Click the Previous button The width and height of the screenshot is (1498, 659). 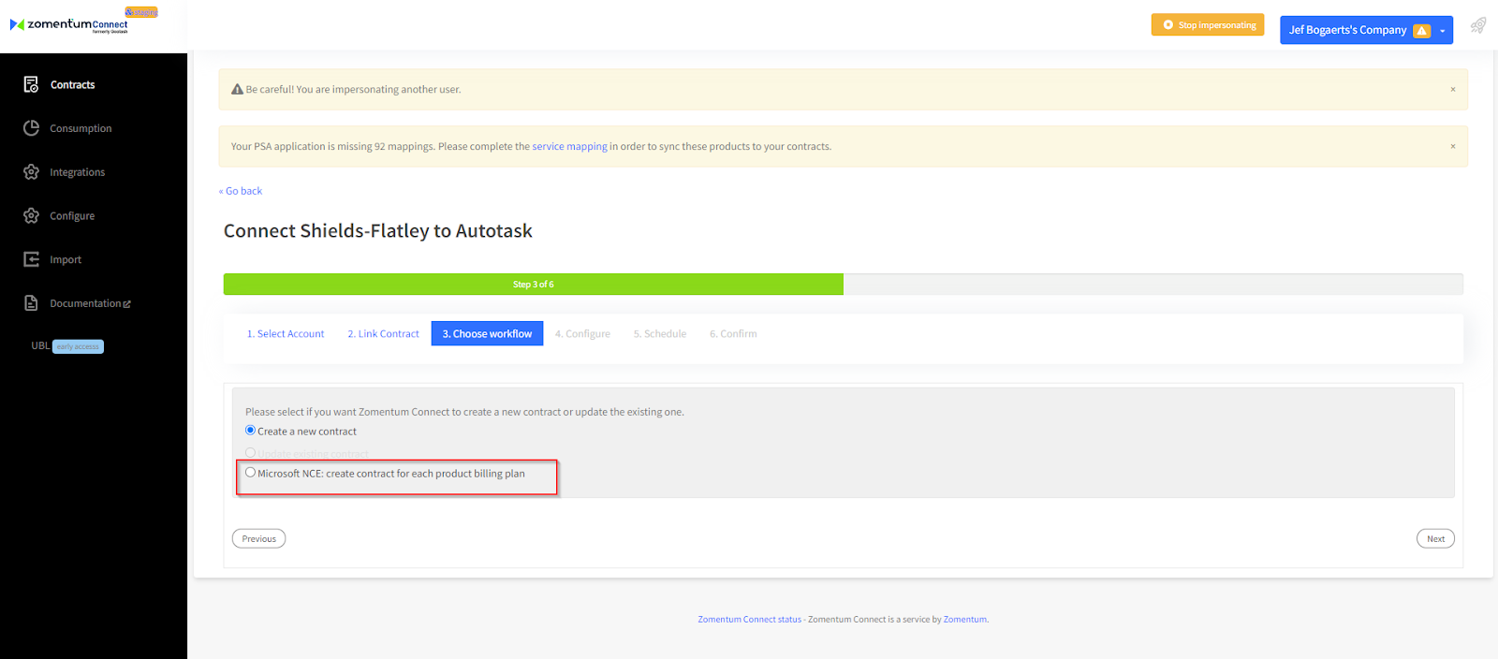click(x=259, y=538)
